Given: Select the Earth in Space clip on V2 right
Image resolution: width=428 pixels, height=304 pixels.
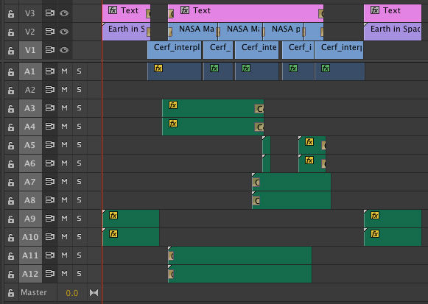Looking at the screenshot, I should 393,32.
